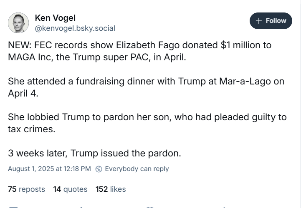Open the August 1, 2025 timestamp link
The height and width of the screenshot is (208, 301).
pyautogui.click(x=49, y=169)
